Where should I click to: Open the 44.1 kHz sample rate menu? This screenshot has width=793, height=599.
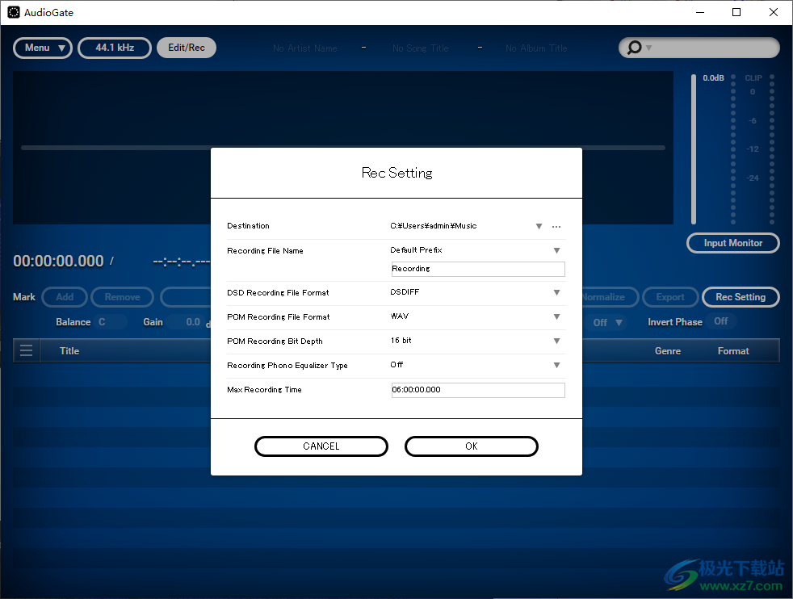(x=115, y=48)
